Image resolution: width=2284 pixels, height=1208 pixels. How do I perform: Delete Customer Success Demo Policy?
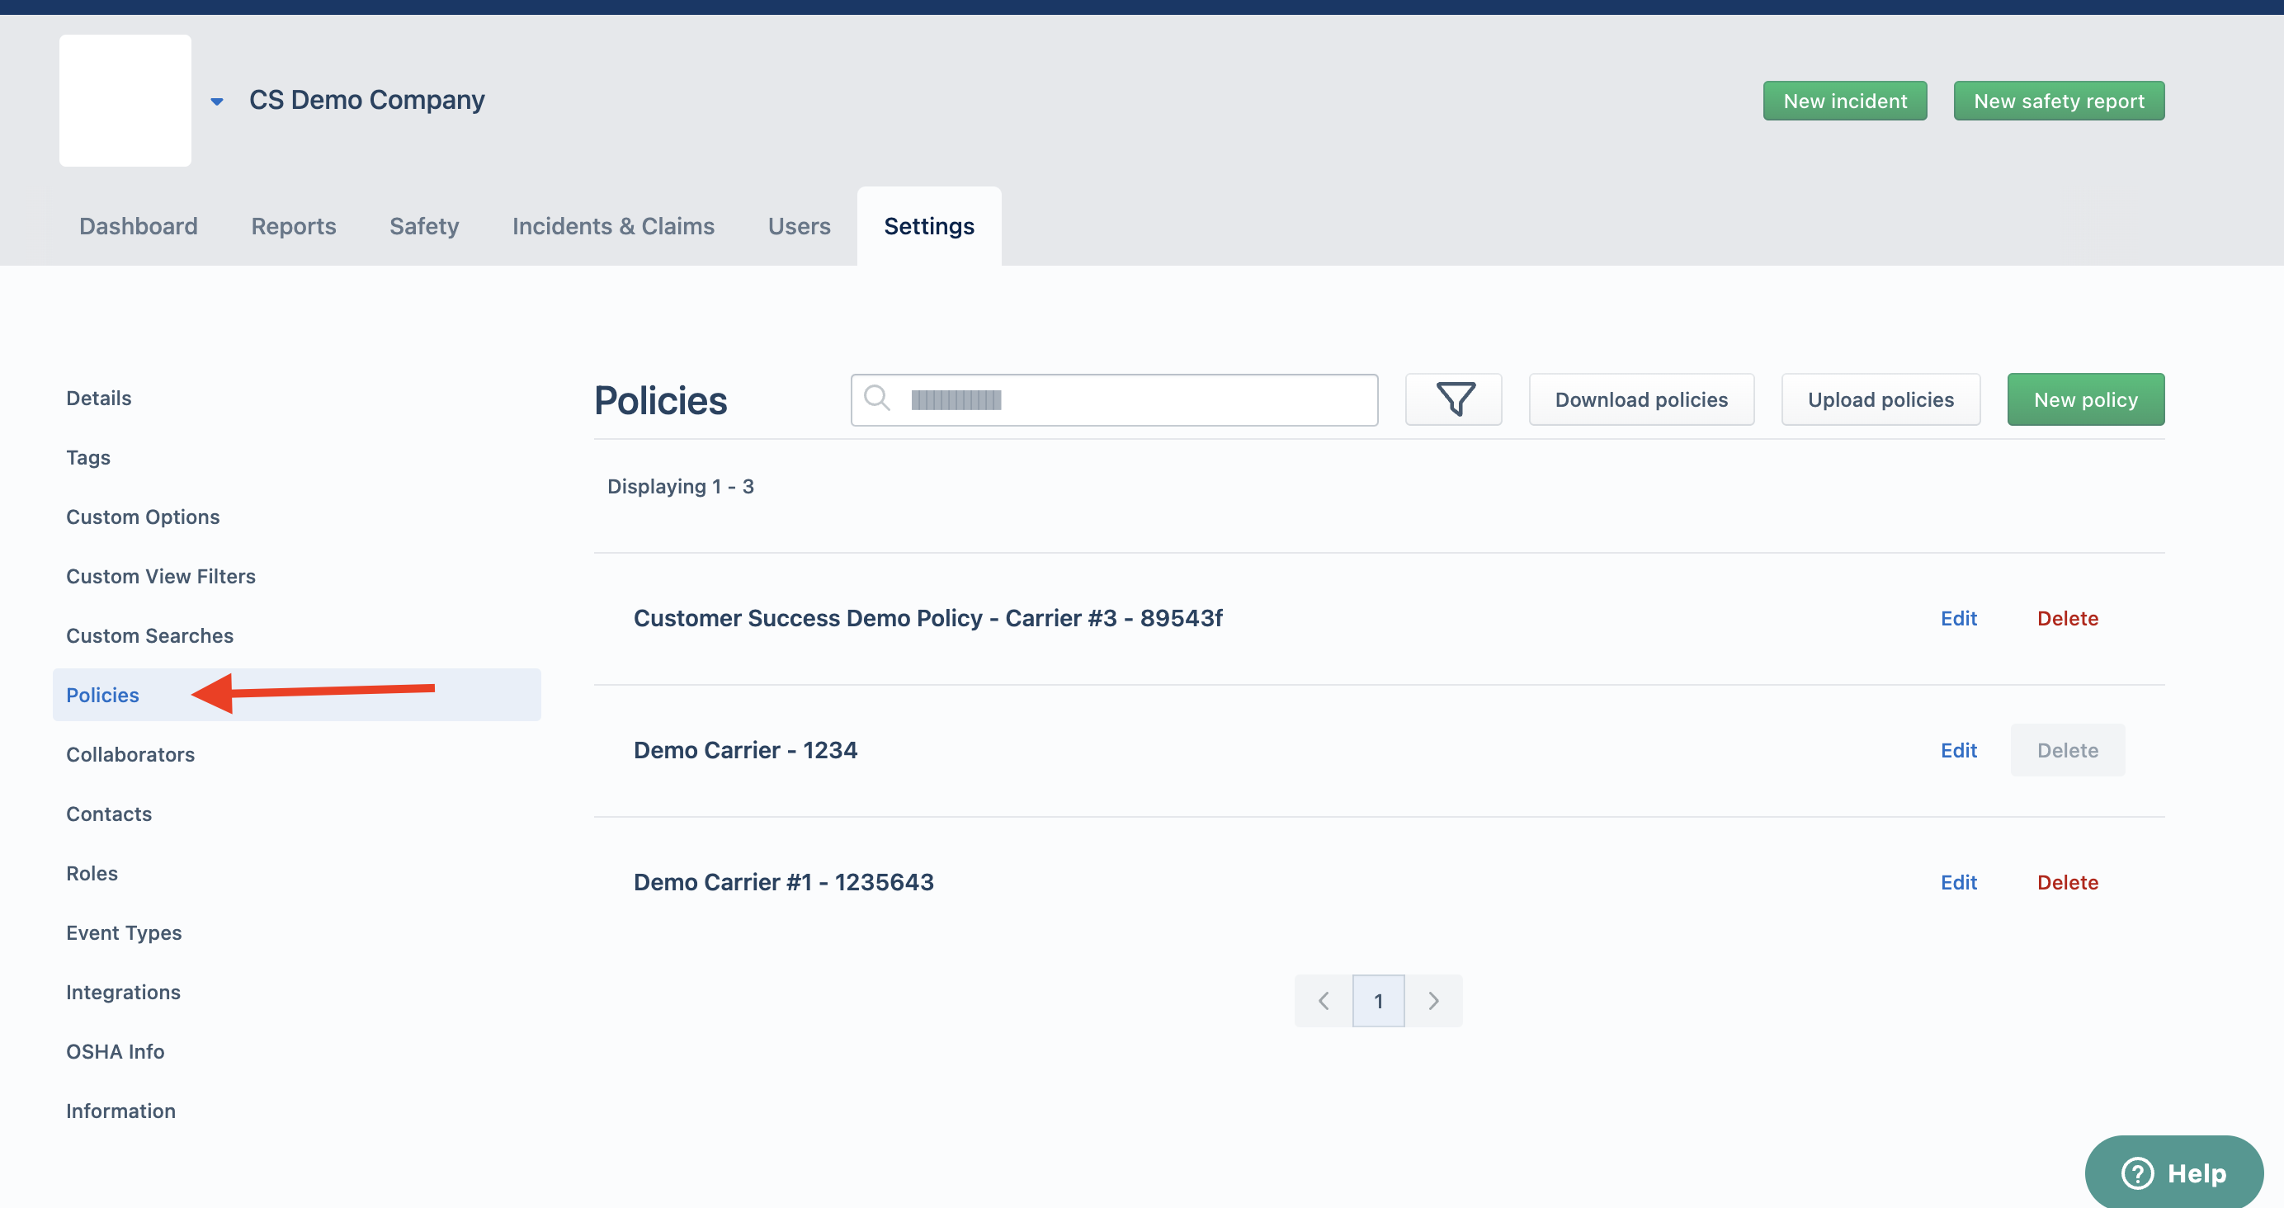[2068, 618]
